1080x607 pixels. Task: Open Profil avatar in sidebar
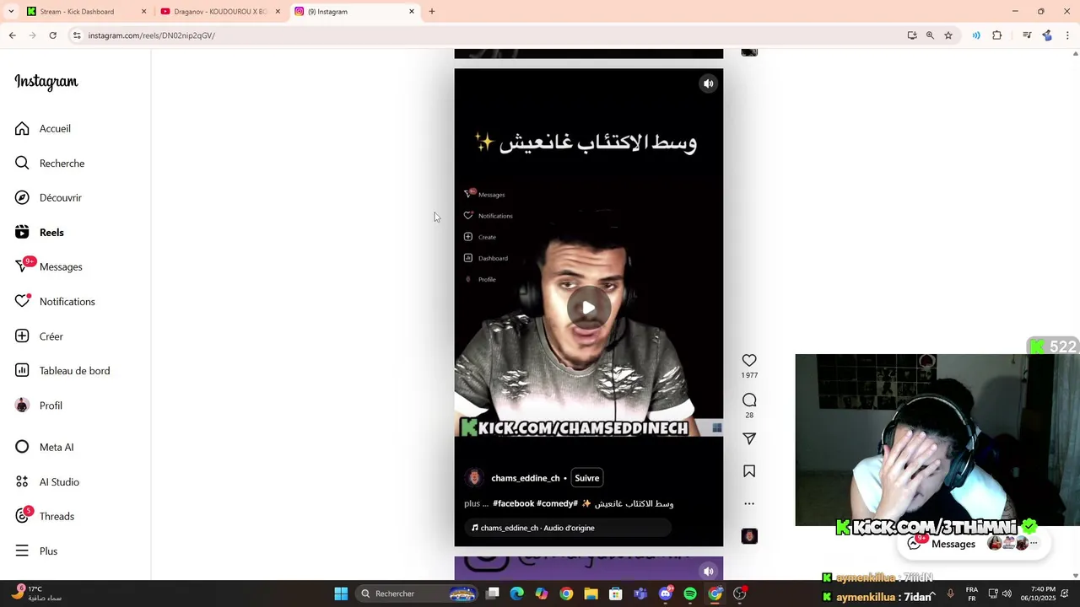tap(22, 405)
